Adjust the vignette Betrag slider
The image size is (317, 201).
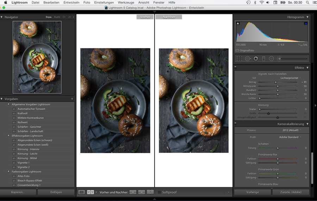(276, 82)
